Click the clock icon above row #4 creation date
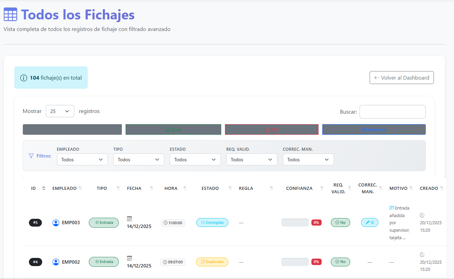 (422, 255)
